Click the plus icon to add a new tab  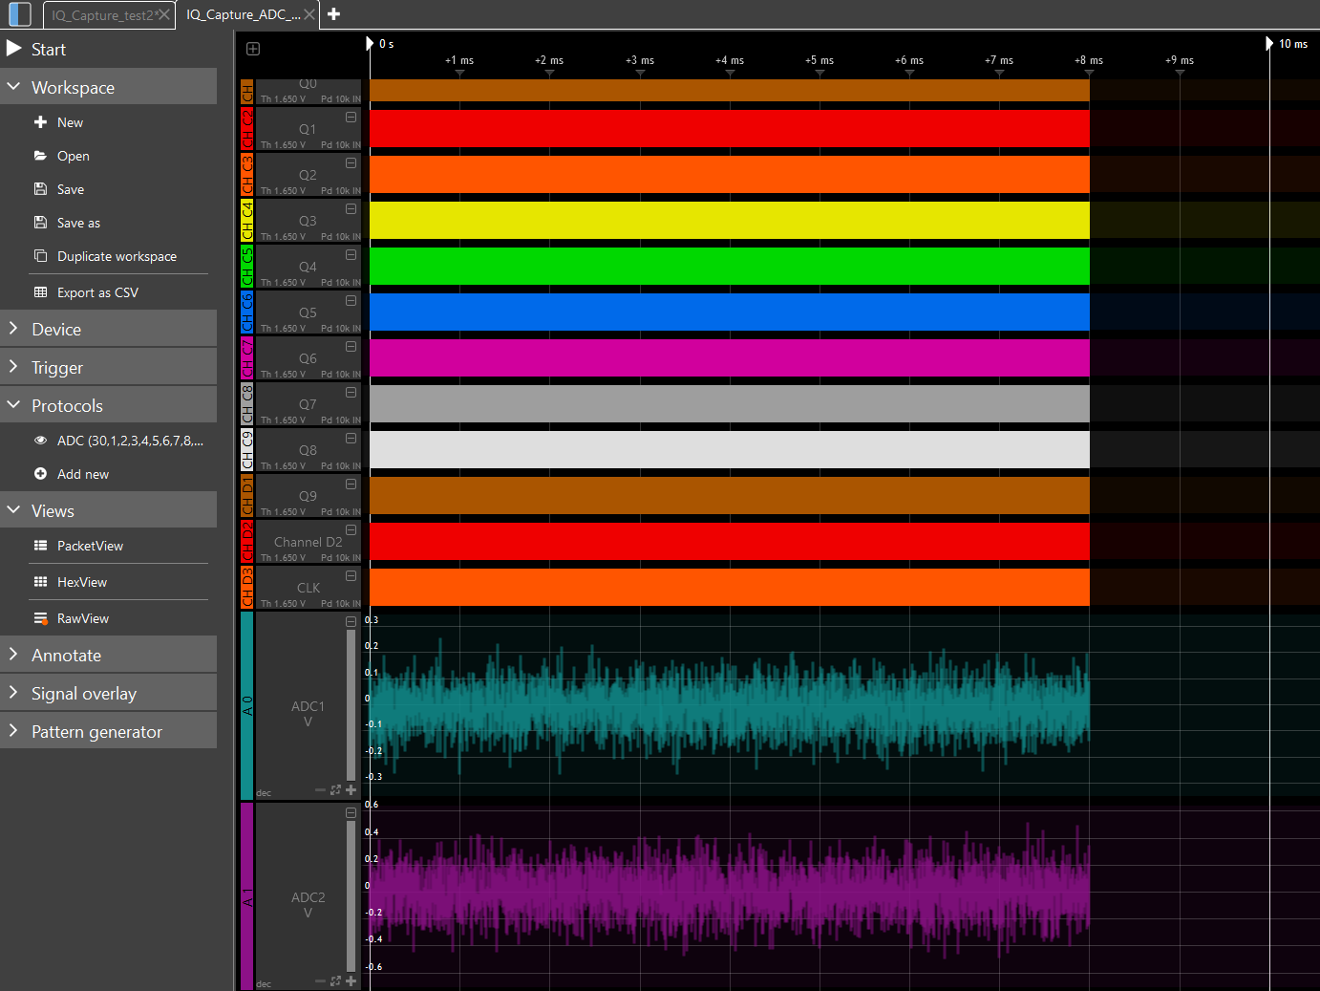click(x=333, y=14)
